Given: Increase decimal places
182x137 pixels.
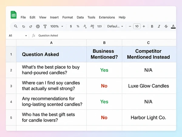Looking at the screenshot, I should [x=92, y=26].
